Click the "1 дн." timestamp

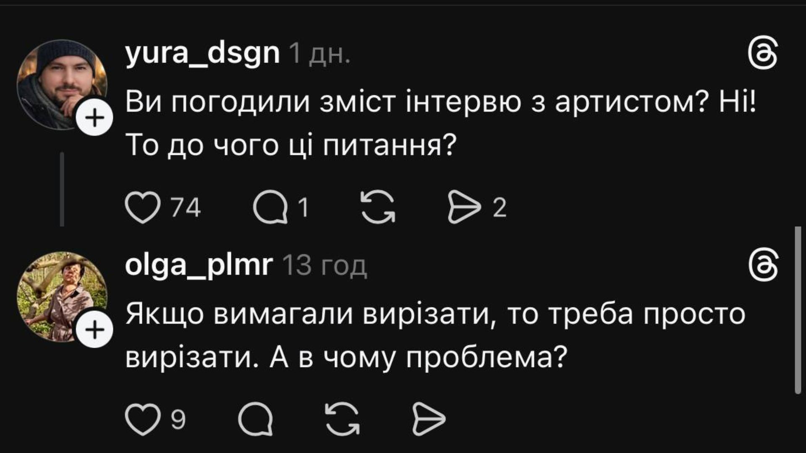320,55
